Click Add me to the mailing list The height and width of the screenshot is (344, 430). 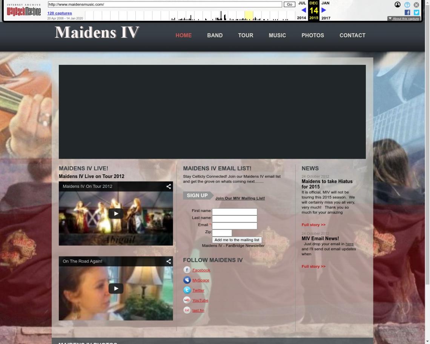click(236, 240)
